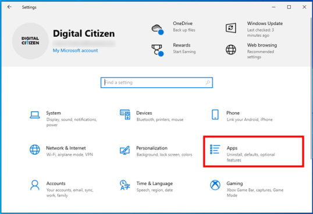Open Gaming settings category
The width and height of the screenshot is (313, 214).
click(x=255, y=189)
